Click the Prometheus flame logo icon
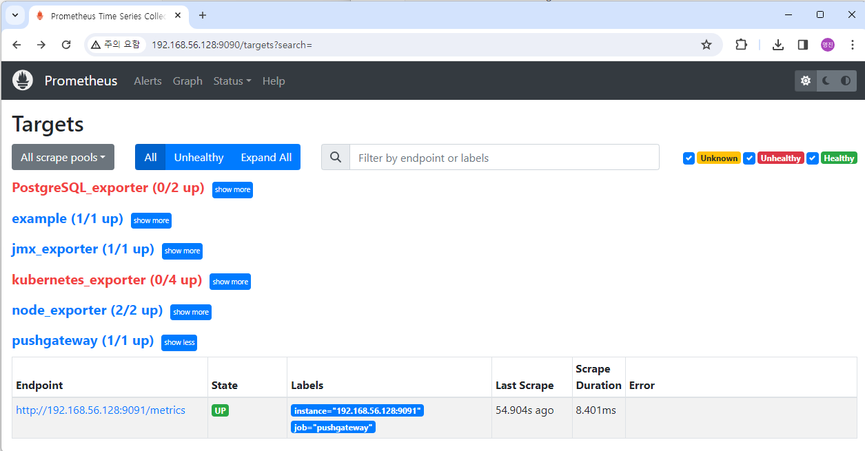This screenshot has width=865, height=451. (x=23, y=81)
